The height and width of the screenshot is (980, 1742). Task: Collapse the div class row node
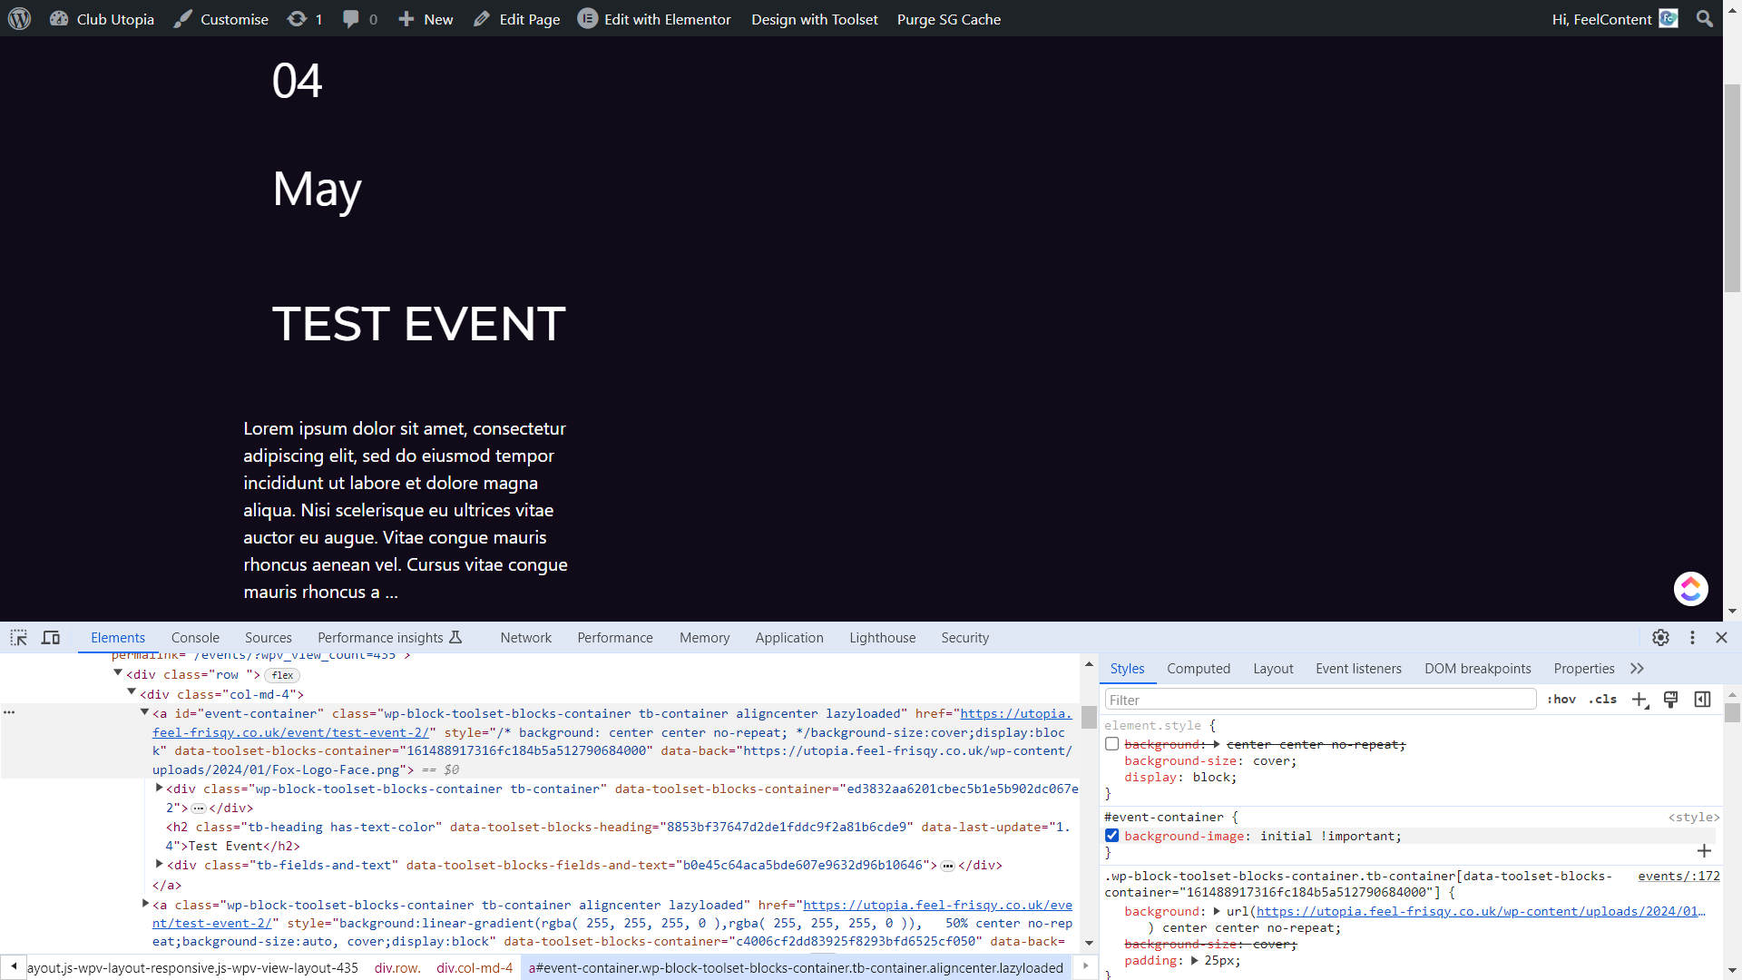point(117,673)
